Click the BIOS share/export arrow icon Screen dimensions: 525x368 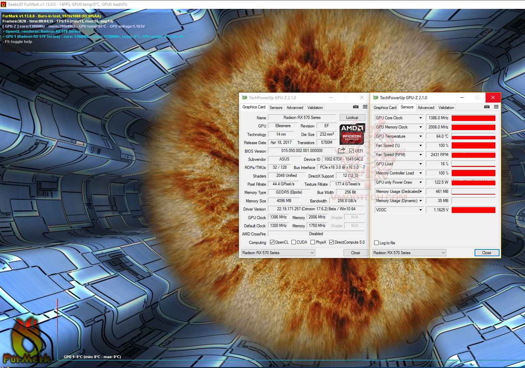pos(341,151)
